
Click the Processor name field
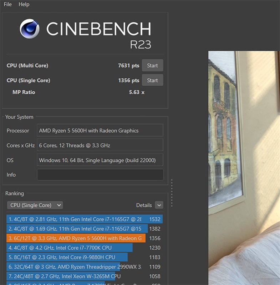click(x=100, y=130)
